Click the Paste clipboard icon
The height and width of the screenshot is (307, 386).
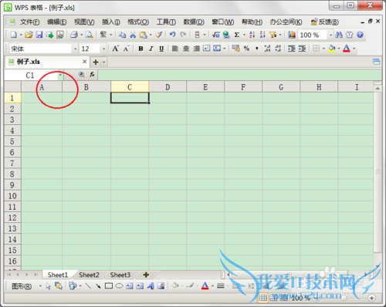coord(143,35)
